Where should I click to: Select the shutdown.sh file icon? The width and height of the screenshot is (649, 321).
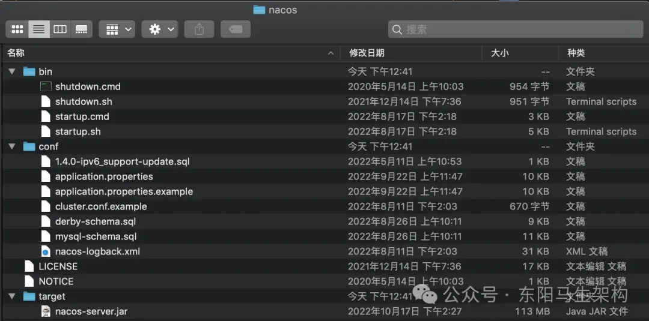click(46, 101)
